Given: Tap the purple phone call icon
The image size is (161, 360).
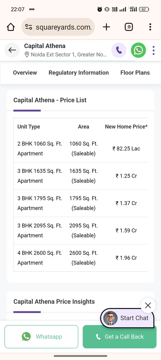Looking at the screenshot, I should [119, 50].
